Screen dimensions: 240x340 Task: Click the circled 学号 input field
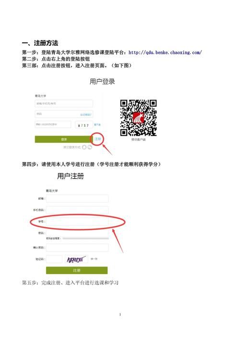[x=77, y=222]
